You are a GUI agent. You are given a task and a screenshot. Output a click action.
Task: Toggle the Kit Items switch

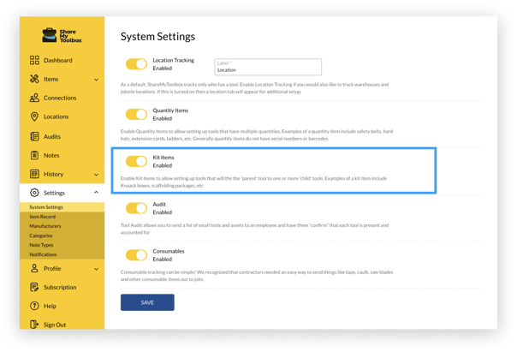tap(136, 161)
